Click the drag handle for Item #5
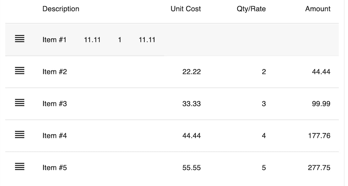Viewport: 348px width, 186px height. tap(20, 167)
